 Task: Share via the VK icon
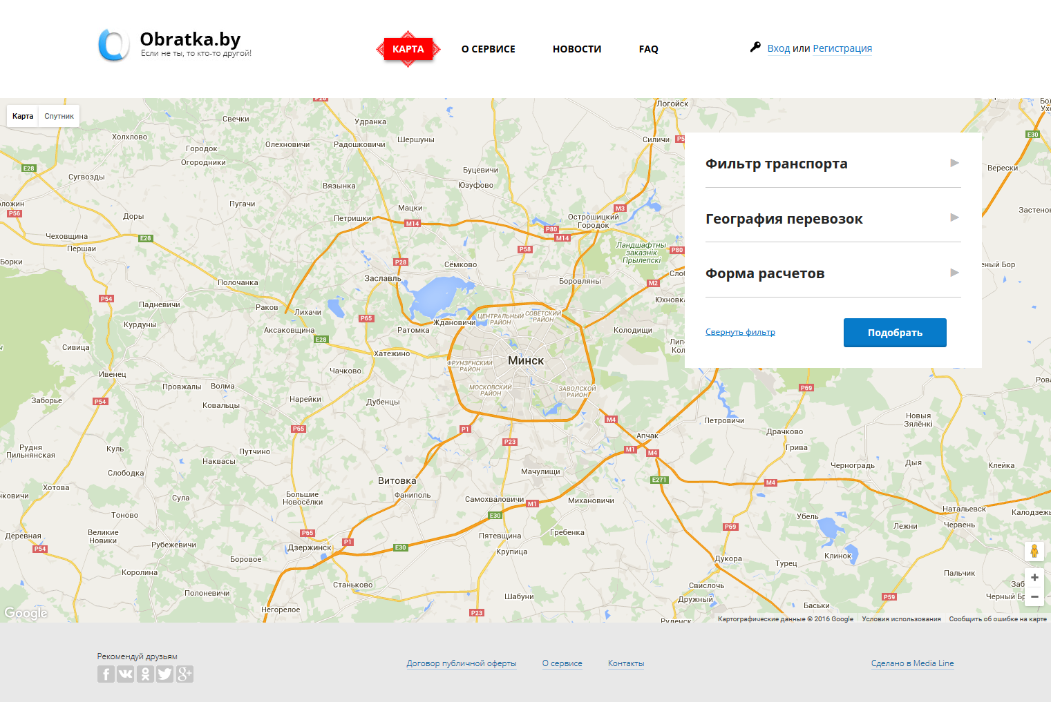point(125,674)
